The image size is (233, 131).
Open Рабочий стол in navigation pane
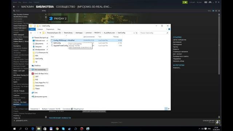tap(40, 40)
